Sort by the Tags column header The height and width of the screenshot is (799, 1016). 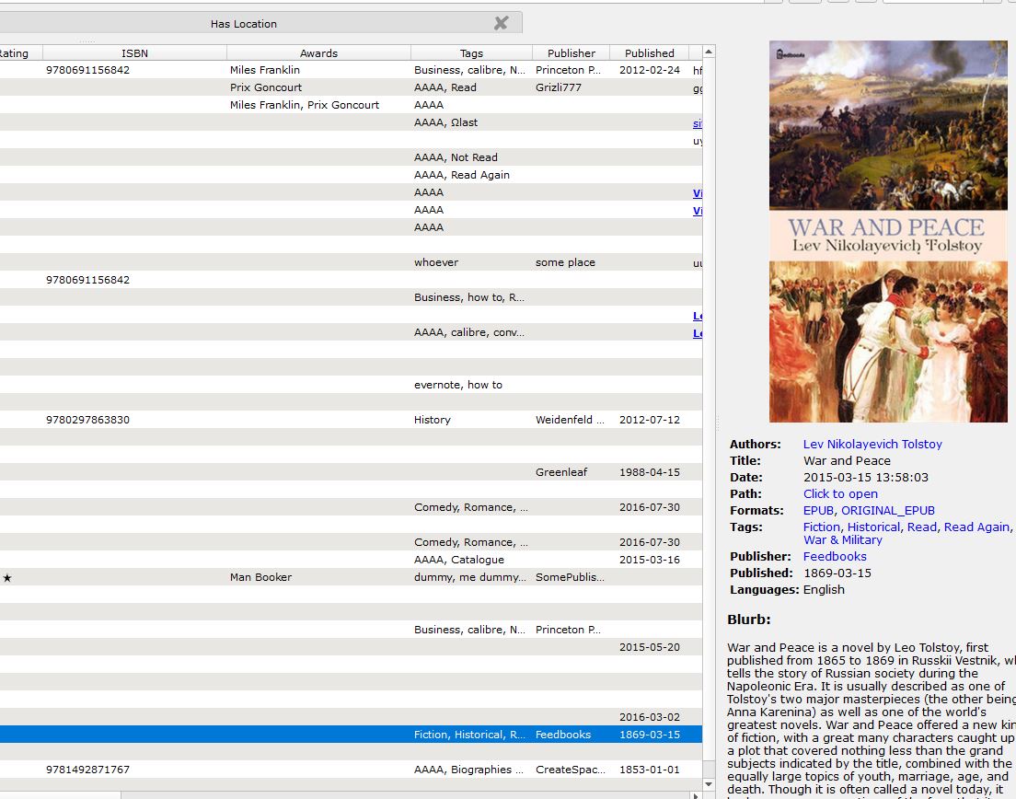point(471,53)
